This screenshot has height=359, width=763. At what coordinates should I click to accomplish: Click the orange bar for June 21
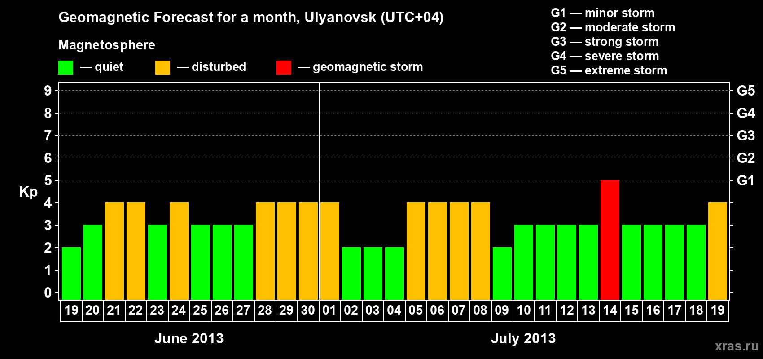(114, 251)
